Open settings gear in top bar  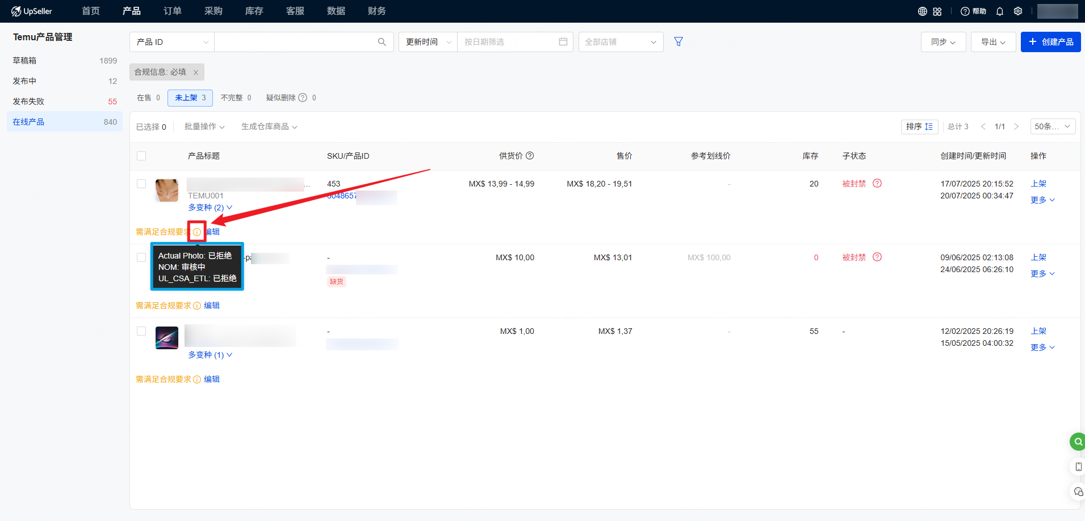coord(1018,11)
